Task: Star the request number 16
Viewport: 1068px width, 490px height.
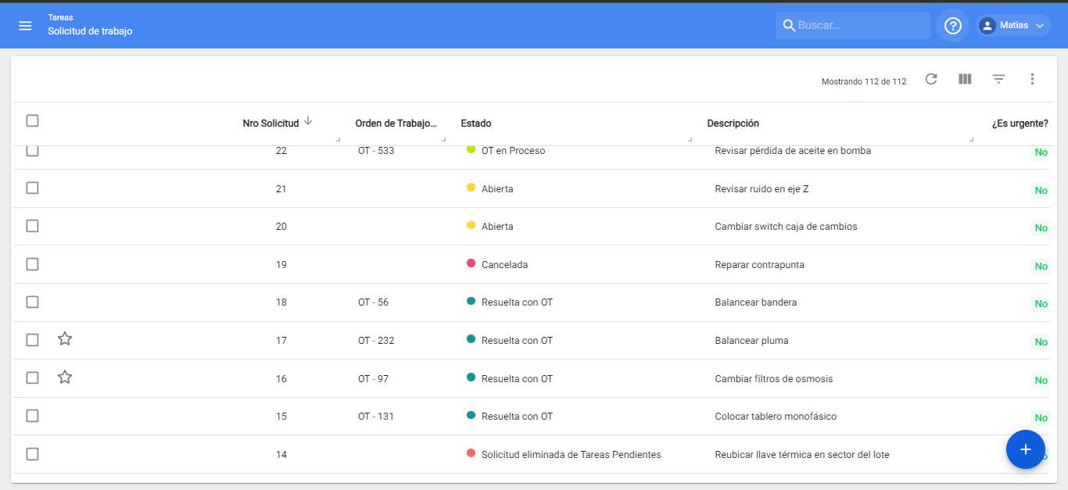Action: (x=65, y=377)
